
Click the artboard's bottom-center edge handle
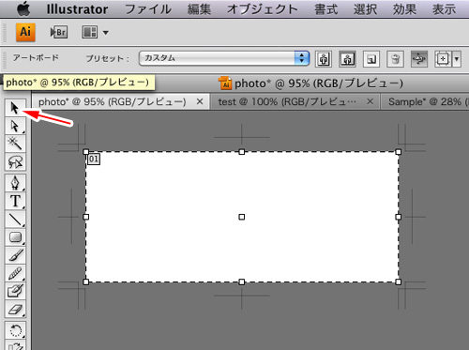click(242, 282)
